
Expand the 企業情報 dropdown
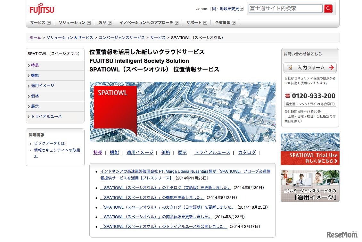(225, 22)
